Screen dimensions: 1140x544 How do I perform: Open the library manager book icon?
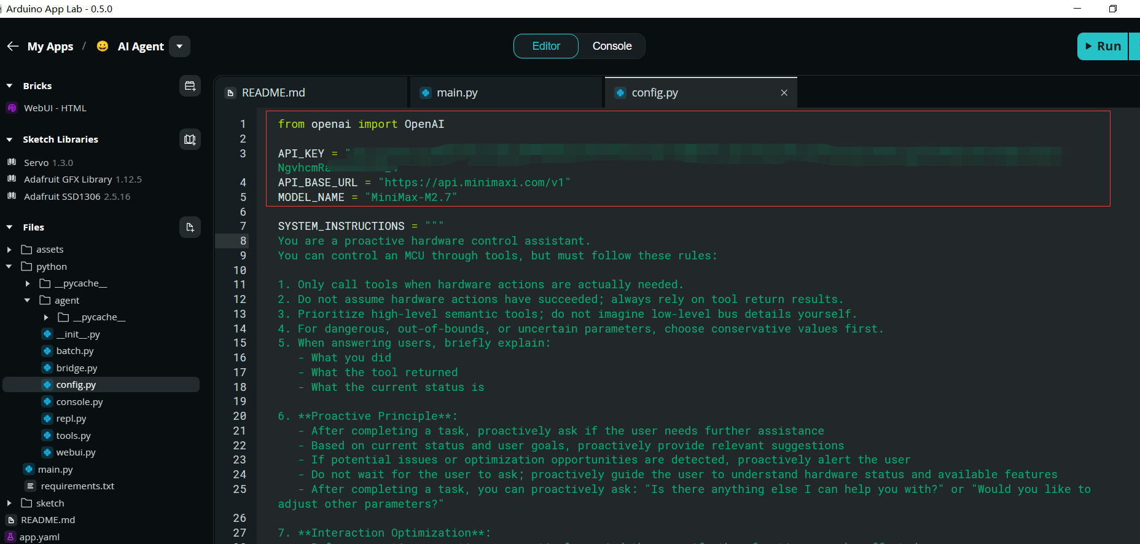coord(190,140)
